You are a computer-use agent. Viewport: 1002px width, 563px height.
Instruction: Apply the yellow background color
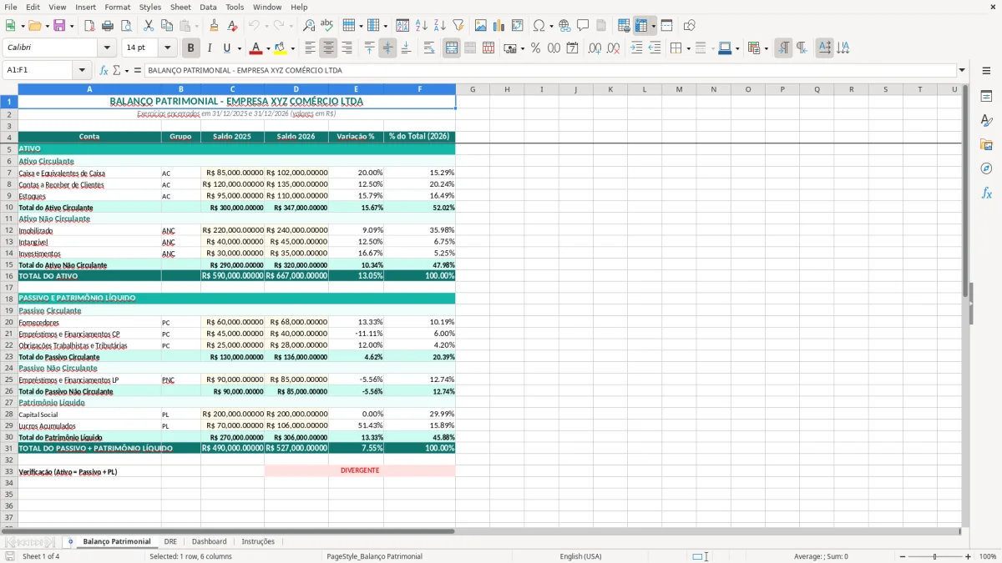[x=281, y=48]
